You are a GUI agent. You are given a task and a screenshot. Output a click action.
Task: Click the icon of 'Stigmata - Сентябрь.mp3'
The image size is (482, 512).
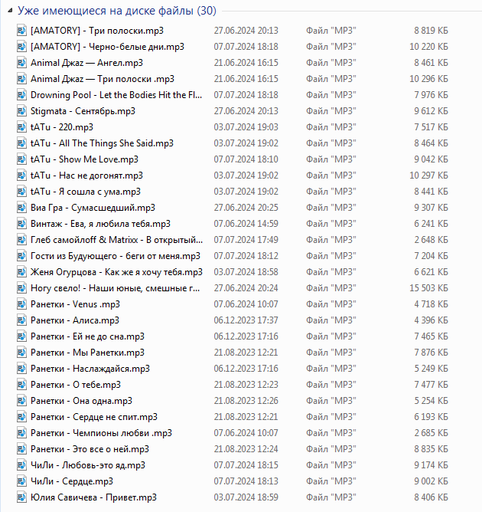(21, 111)
